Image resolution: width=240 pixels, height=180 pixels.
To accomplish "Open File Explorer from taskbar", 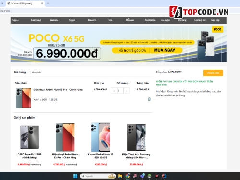I will (120, 176).
